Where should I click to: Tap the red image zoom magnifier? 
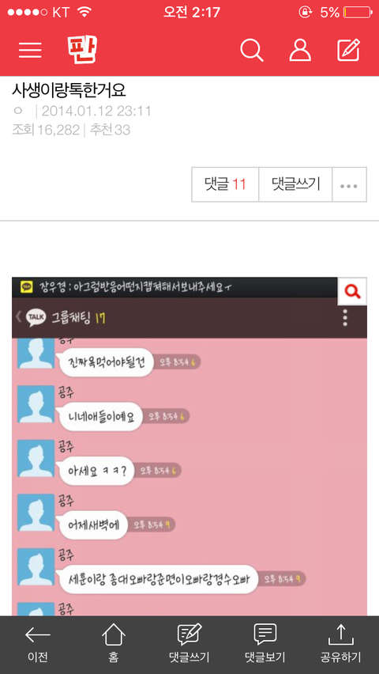click(352, 291)
